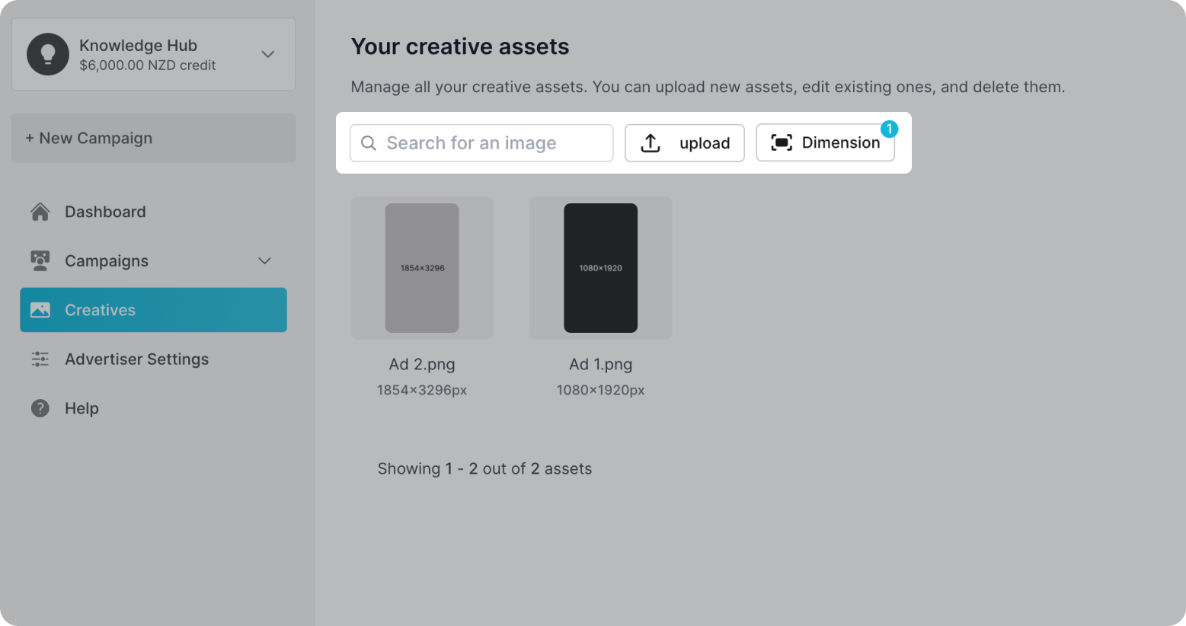Screen dimensions: 1186x626
Task: Click the upload arrow icon
Action: (x=651, y=143)
